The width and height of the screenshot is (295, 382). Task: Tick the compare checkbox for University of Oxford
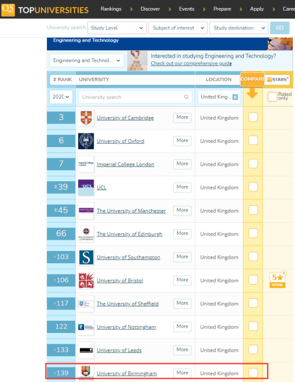click(x=253, y=140)
